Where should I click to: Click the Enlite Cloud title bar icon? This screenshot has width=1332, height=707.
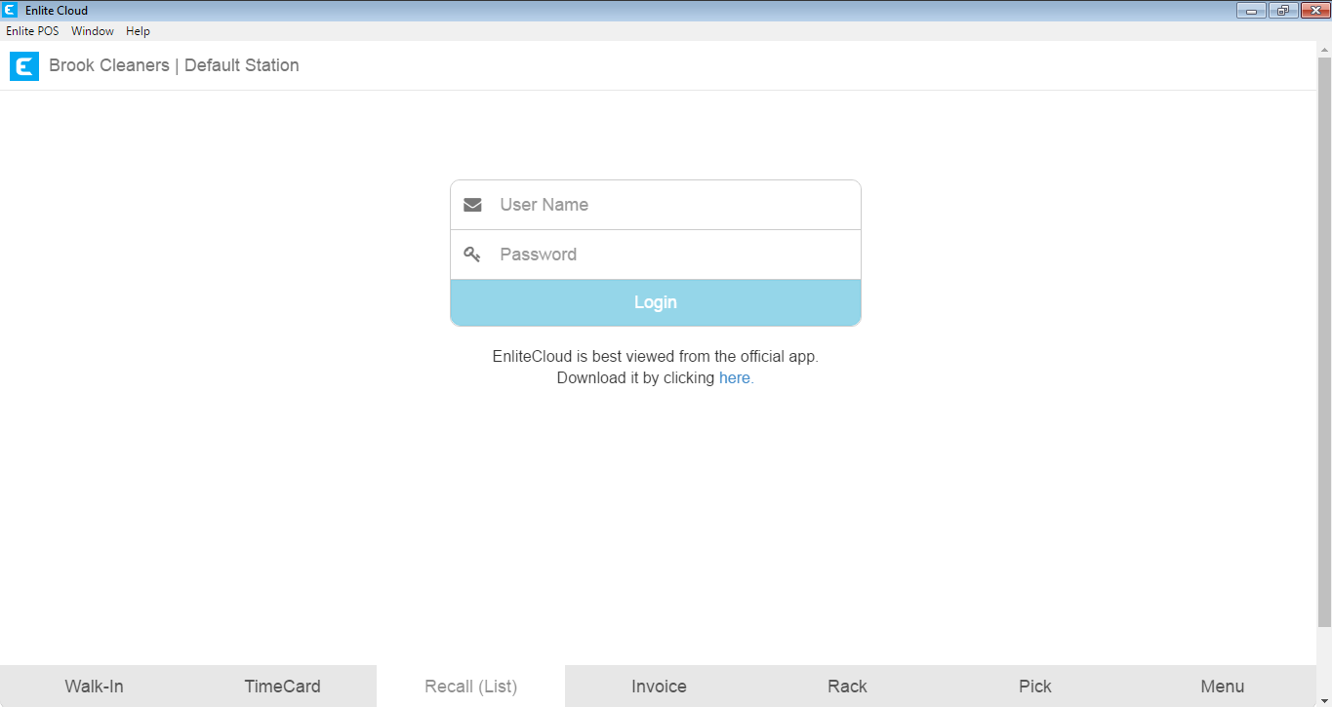(x=11, y=11)
